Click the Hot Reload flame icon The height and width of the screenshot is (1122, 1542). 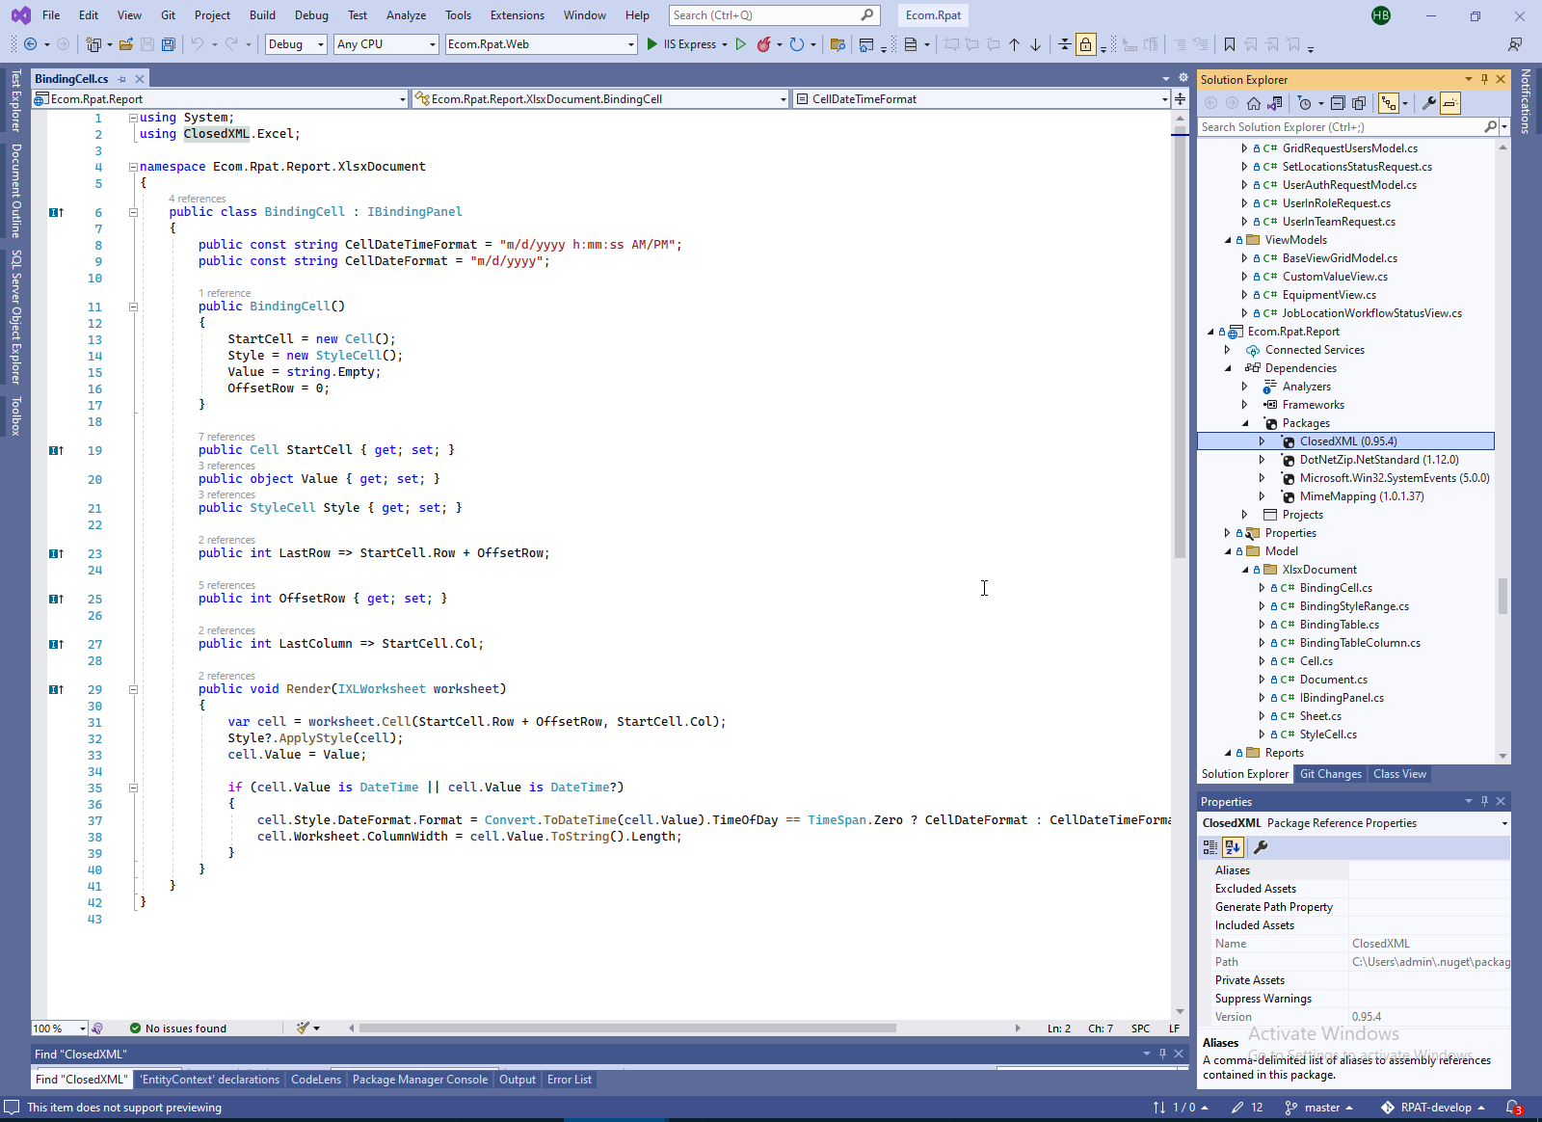click(763, 44)
